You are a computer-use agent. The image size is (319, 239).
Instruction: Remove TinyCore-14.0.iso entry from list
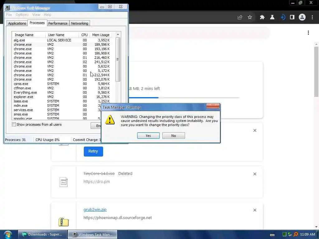tap(255, 174)
